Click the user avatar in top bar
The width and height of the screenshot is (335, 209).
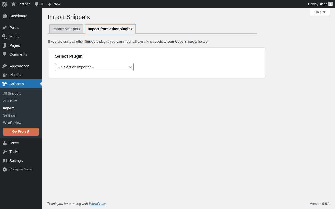(x=331, y=4)
